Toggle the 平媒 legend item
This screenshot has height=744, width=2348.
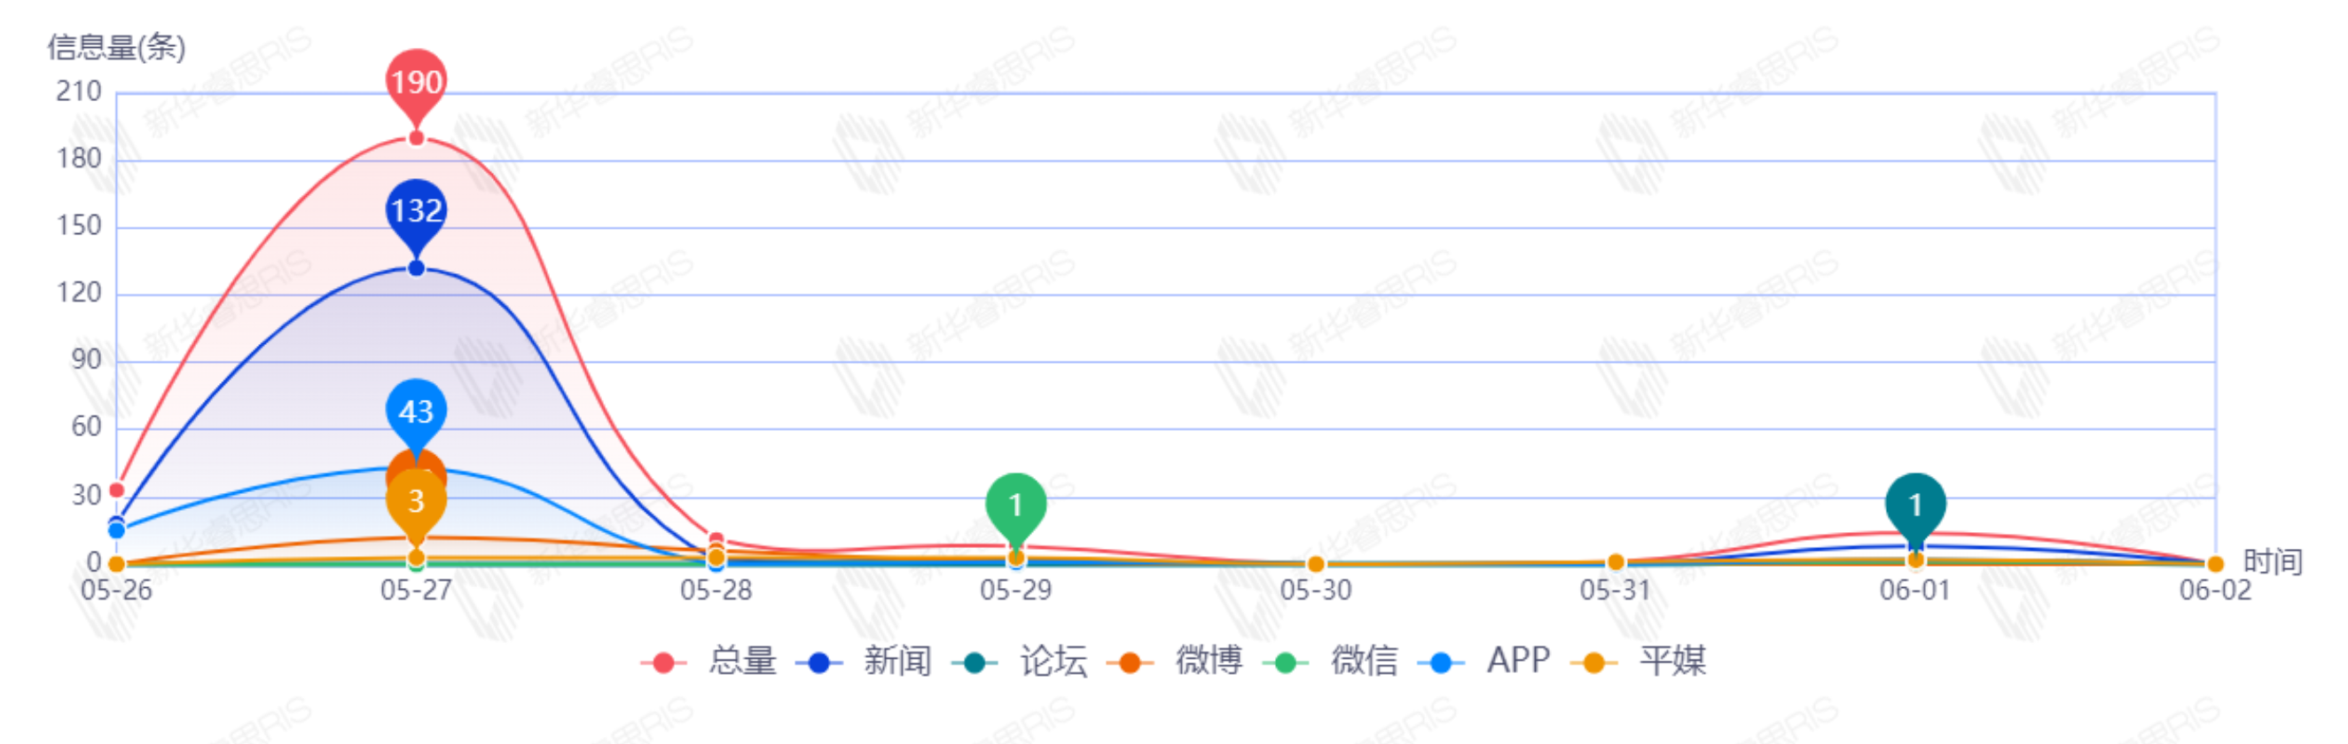(1639, 661)
